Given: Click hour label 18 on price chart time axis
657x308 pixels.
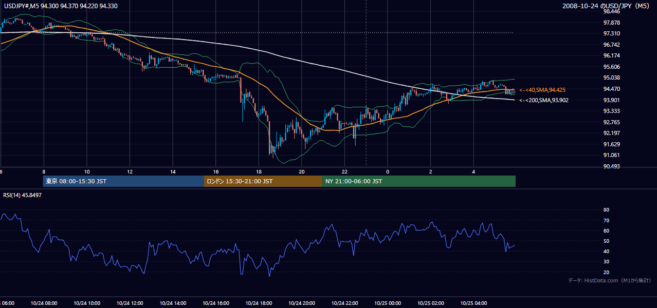Looking at the screenshot, I should click(259, 171).
